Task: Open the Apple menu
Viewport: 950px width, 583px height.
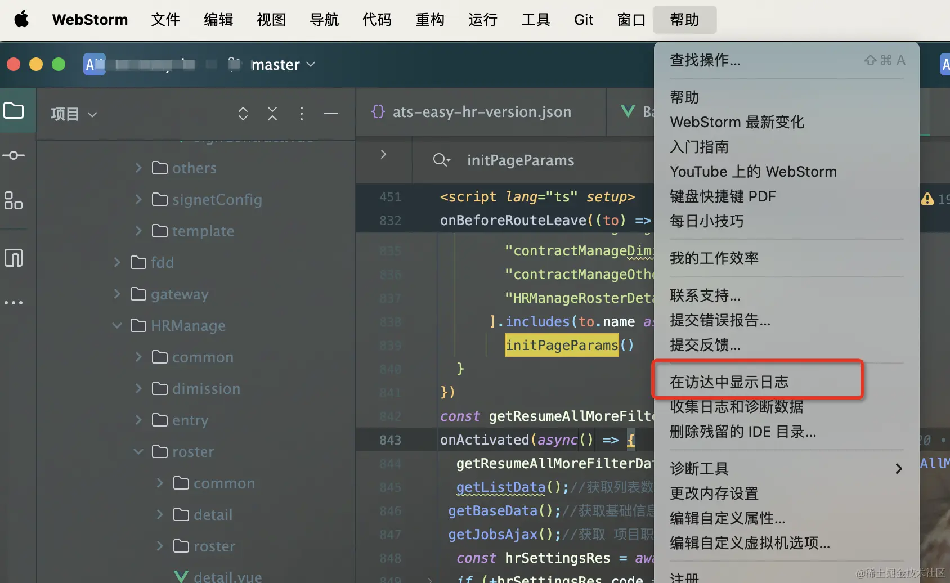Action: click(21, 19)
